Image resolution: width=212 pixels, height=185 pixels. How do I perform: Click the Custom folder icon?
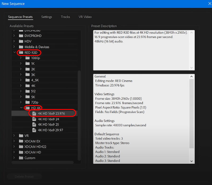click(x=21, y=158)
